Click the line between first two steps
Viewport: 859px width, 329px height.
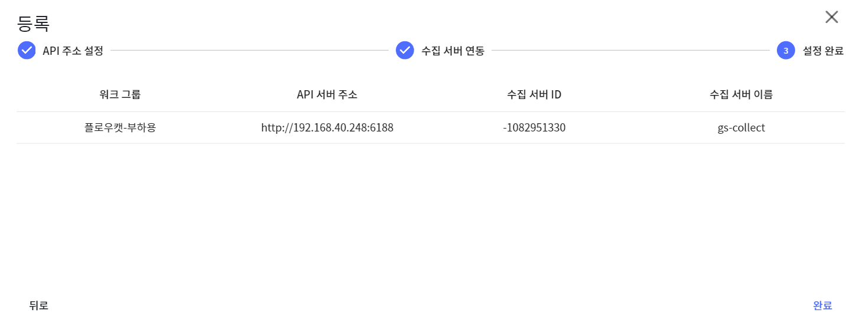point(248,51)
